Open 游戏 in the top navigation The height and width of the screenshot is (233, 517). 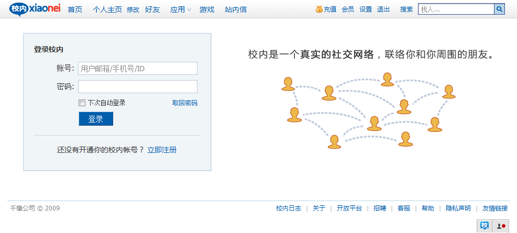pos(207,9)
